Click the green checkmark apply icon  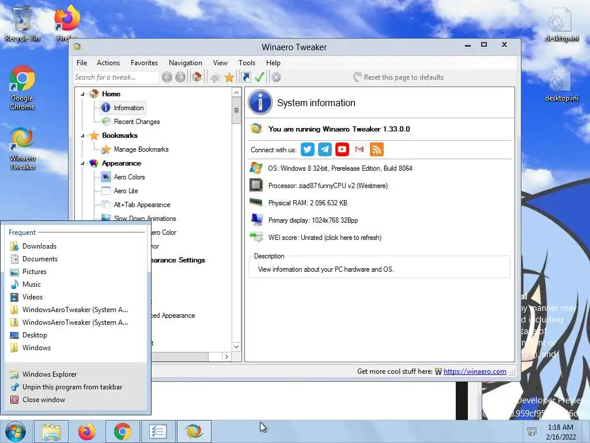259,77
